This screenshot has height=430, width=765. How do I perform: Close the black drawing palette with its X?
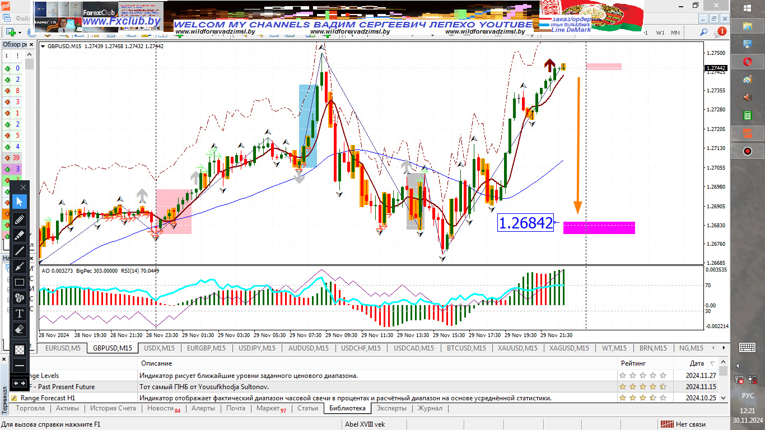pos(23,187)
